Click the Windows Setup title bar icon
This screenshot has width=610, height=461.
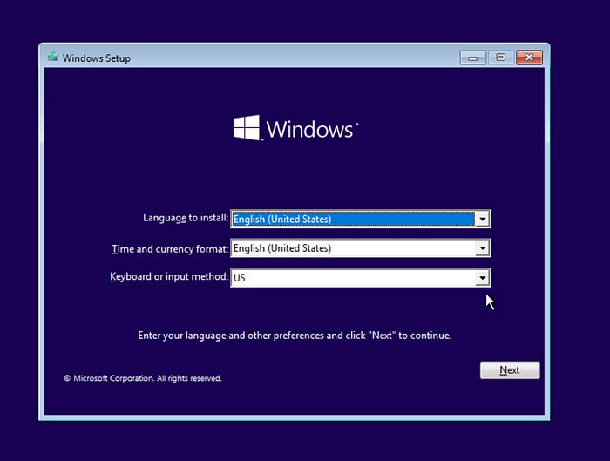point(53,58)
